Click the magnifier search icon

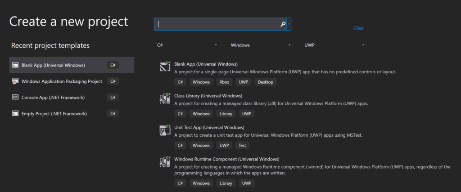click(x=283, y=24)
